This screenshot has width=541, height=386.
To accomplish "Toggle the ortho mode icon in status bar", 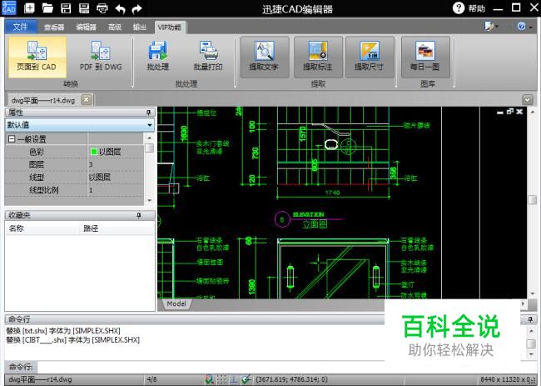I will point(234,379).
